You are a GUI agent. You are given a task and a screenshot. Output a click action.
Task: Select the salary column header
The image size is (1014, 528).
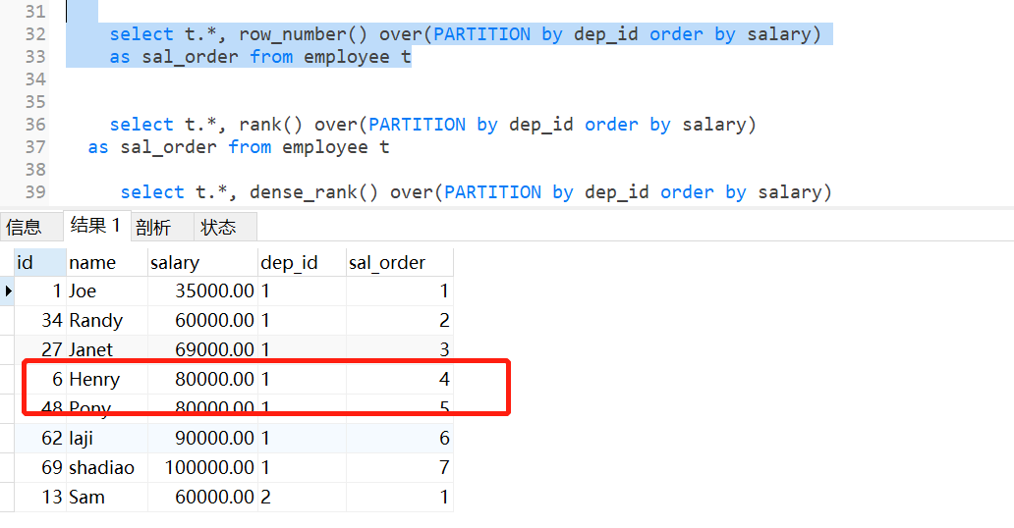click(x=202, y=262)
